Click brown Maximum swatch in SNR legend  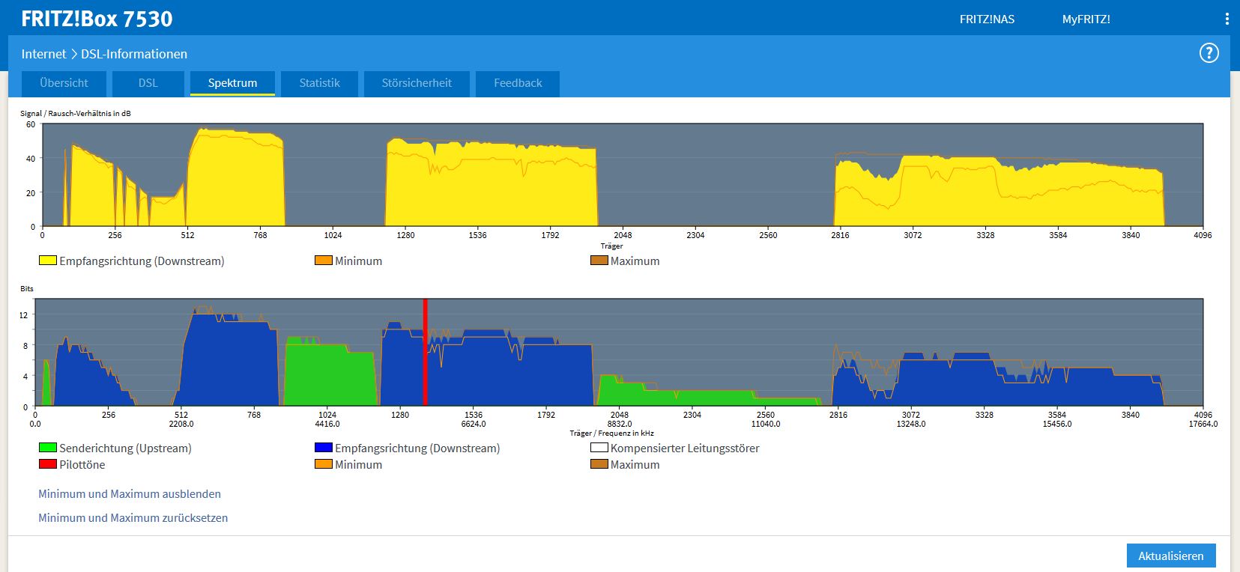(599, 261)
